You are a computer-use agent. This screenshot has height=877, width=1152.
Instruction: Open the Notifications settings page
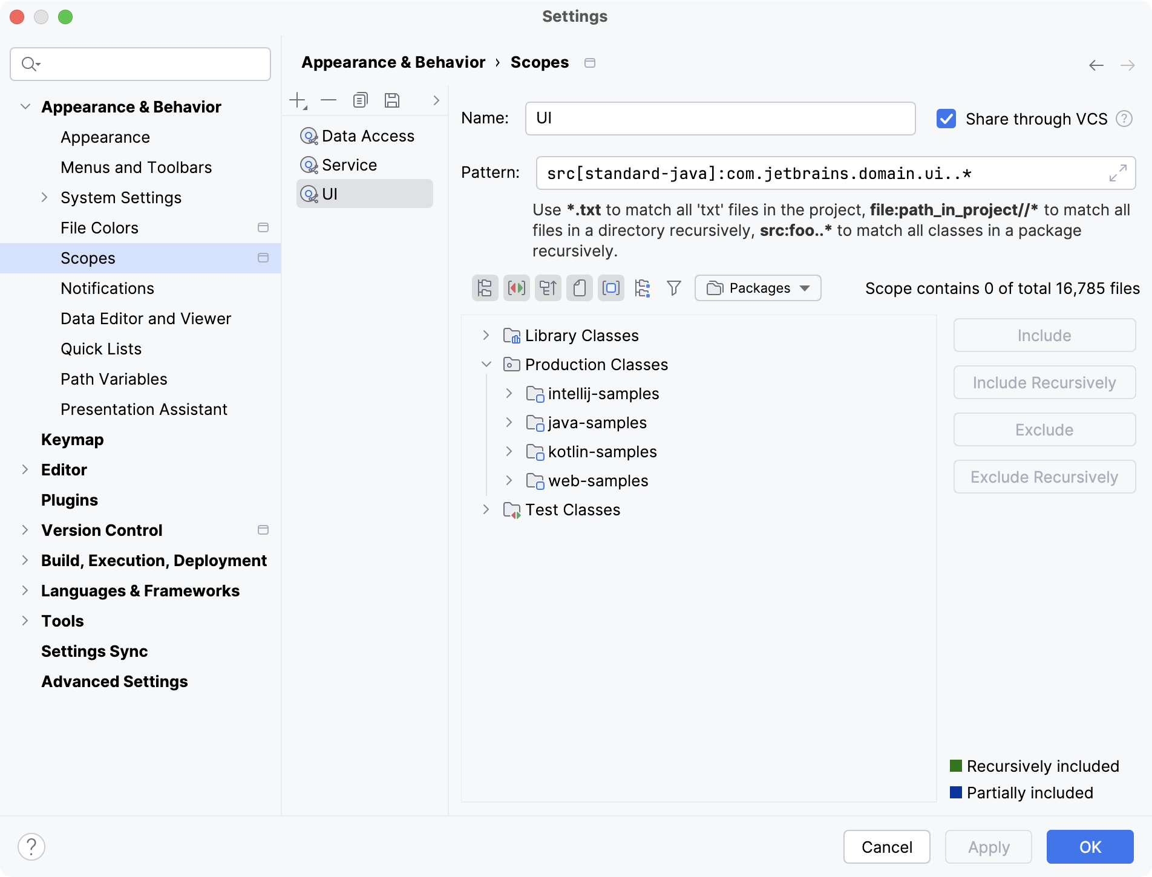(x=107, y=289)
